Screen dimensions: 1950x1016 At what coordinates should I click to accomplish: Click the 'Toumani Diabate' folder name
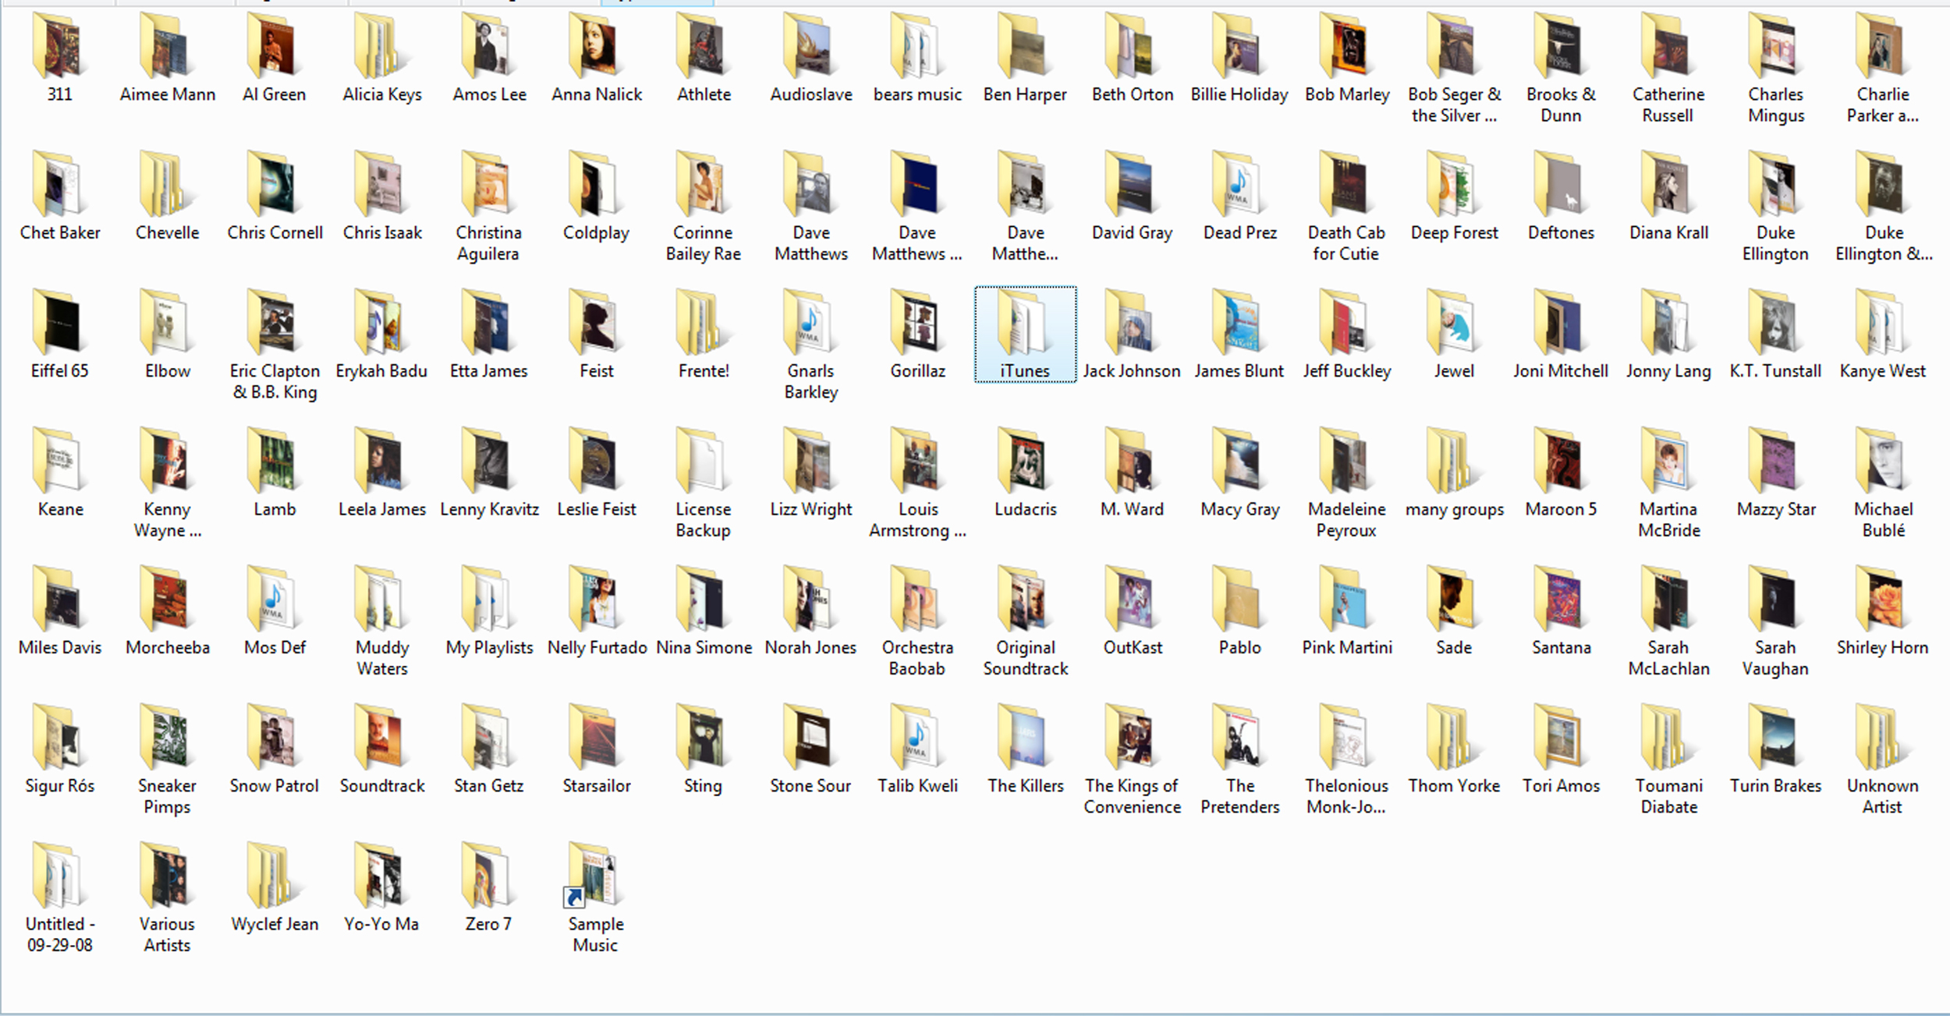(1668, 796)
